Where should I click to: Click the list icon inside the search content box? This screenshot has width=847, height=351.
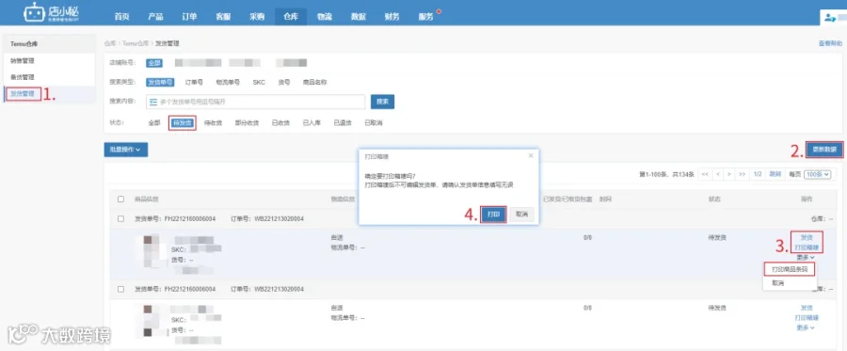click(152, 102)
